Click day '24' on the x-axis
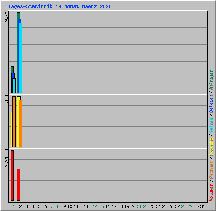The width and height of the screenshot is (216, 211). coord(158,206)
